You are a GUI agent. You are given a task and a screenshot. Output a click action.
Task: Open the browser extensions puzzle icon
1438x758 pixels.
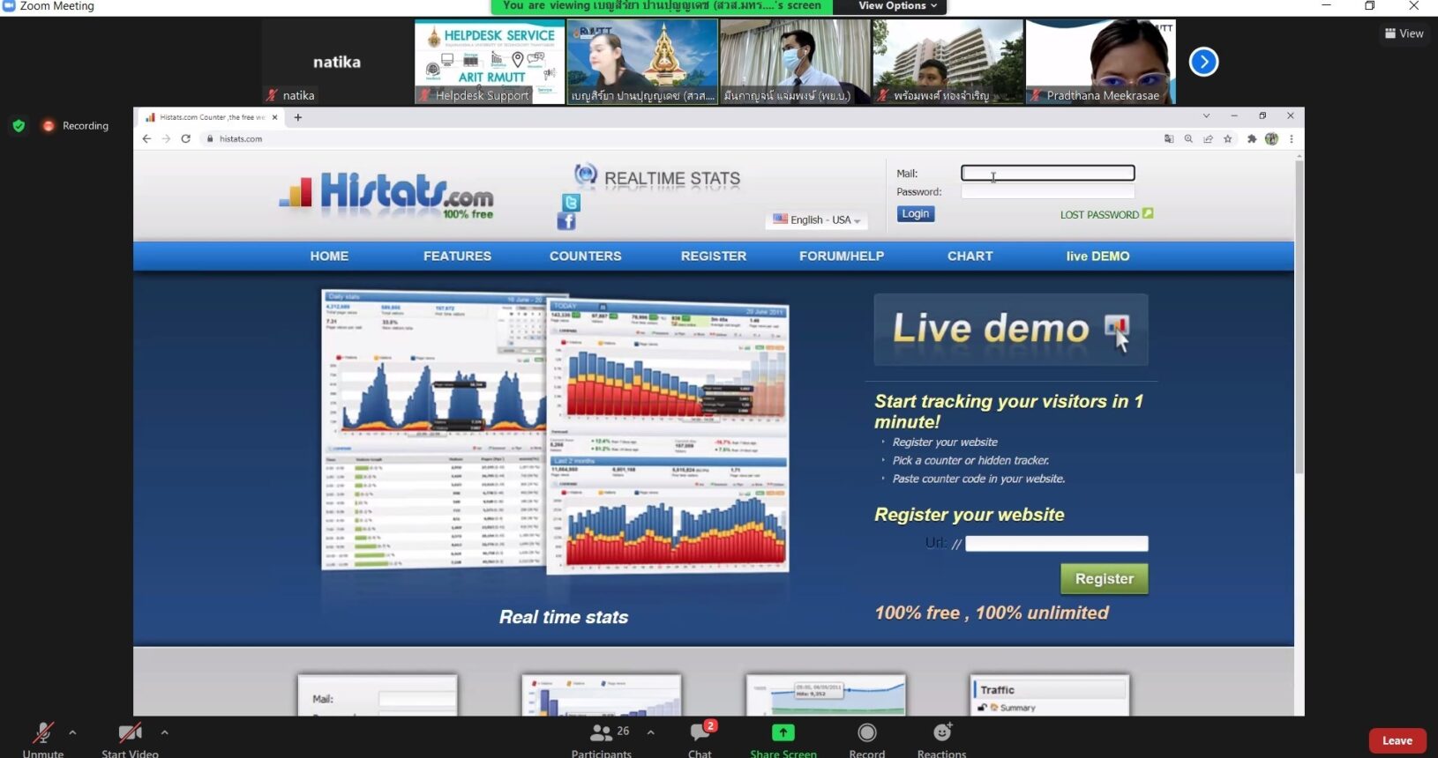click(x=1251, y=138)
